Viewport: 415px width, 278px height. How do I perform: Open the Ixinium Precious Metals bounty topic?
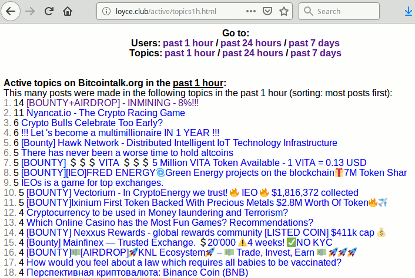point(207,203)
